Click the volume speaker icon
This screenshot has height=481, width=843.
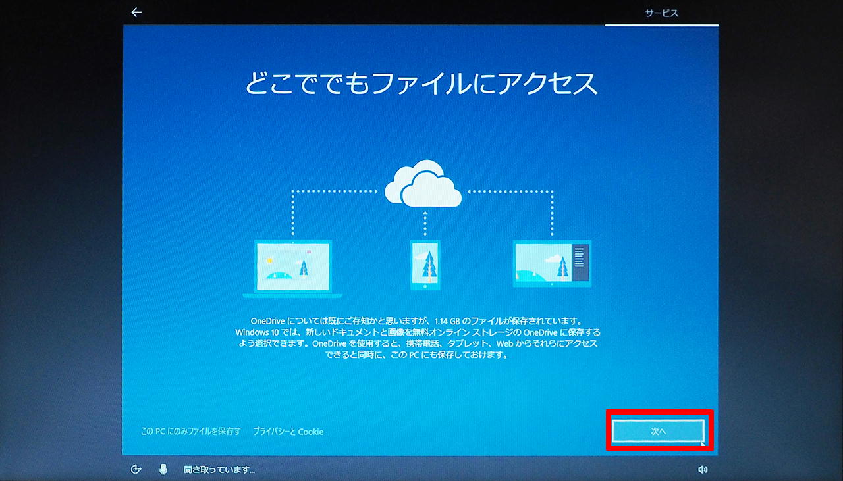(x=703, y=469)
